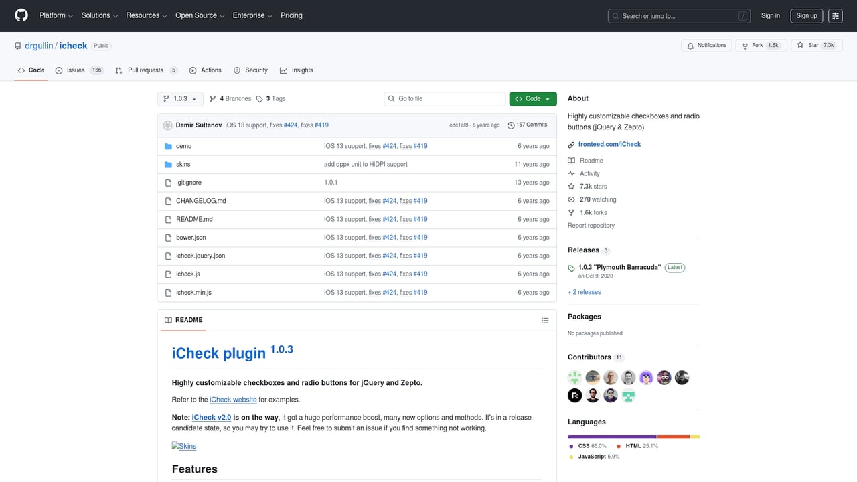
Task: Open the Pull requests tab
Action: (145, 70)
